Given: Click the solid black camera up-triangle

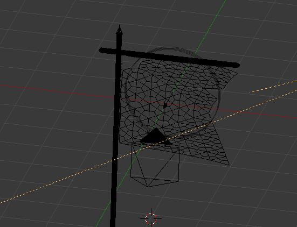Looking at the screenshot, I should 156,137.
